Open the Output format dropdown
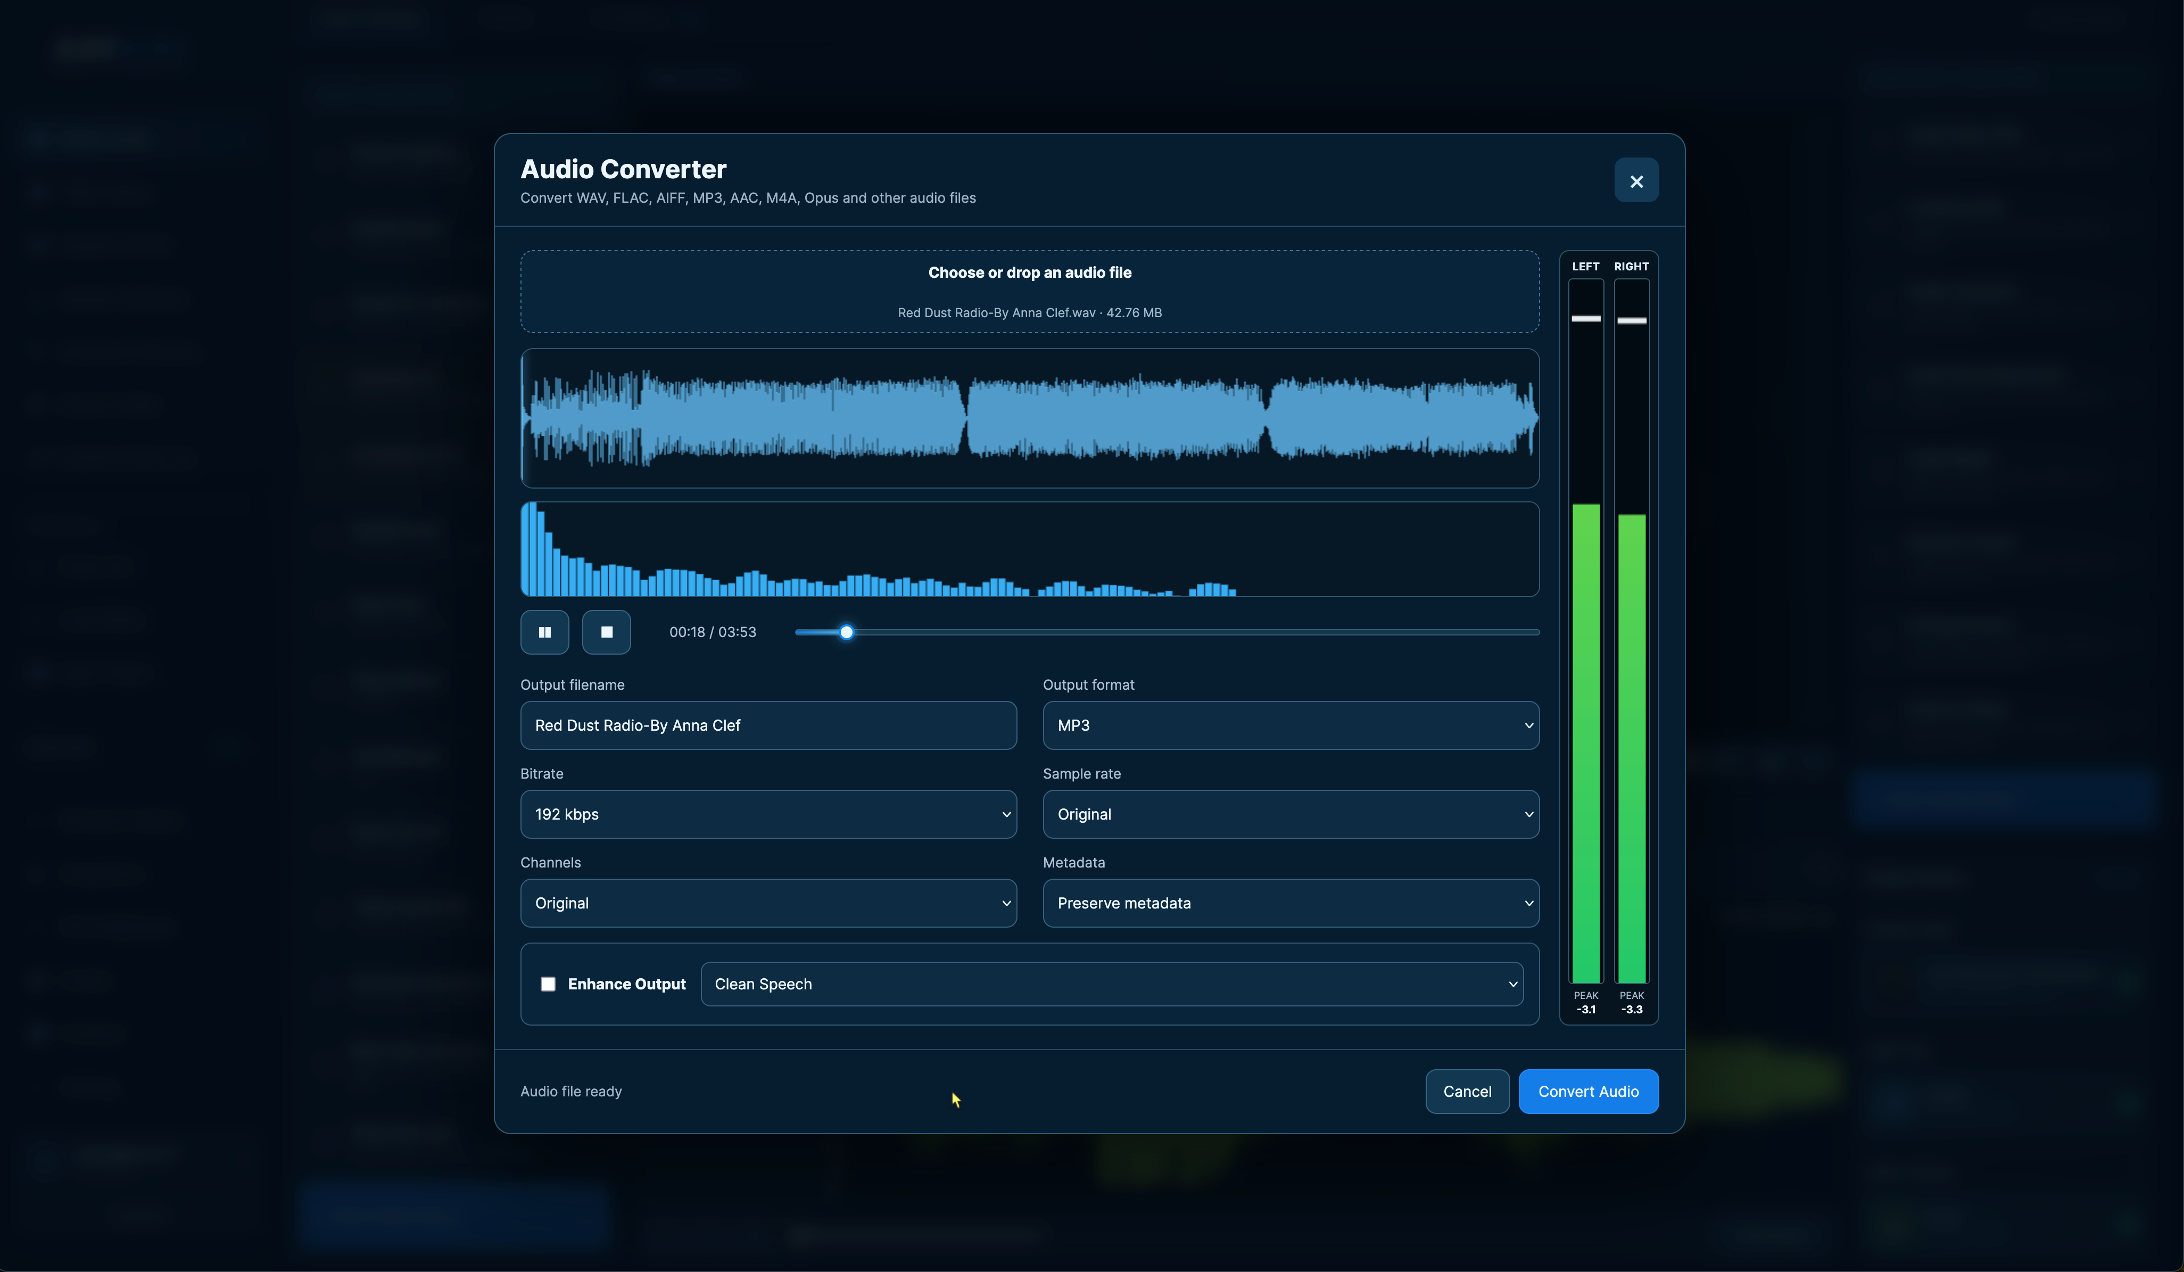2184x1272 pixels. point(1290,725)
